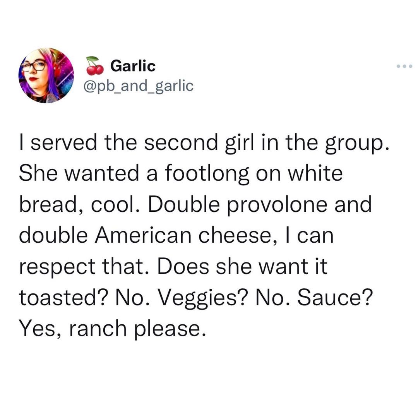Open the @pb_and_garlic handle link
The image size is (418, 418).
(x=138, y=86)
